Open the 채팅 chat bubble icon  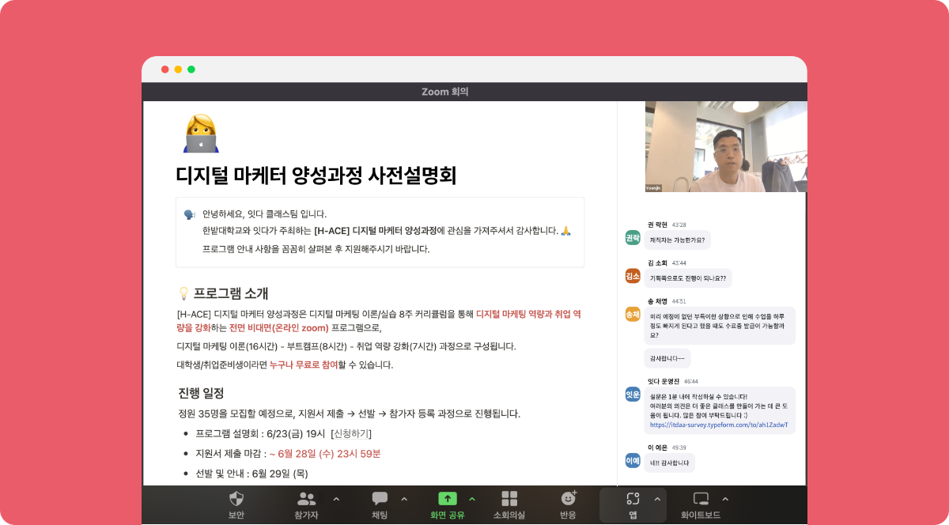[380, 498]
